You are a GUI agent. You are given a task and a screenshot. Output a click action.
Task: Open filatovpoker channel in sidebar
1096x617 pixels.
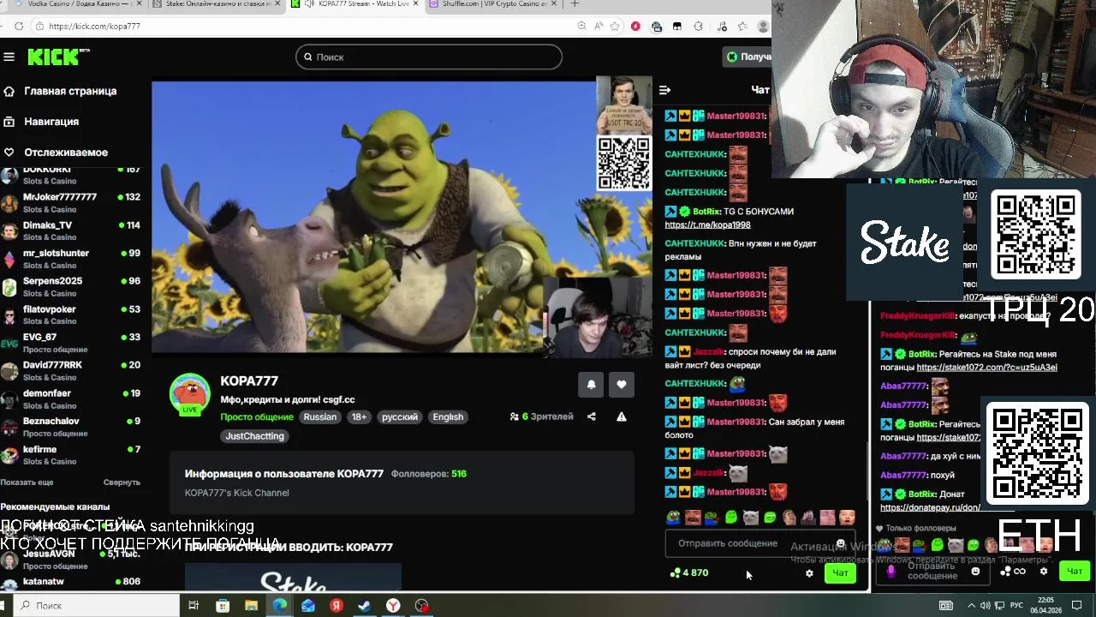70,314
